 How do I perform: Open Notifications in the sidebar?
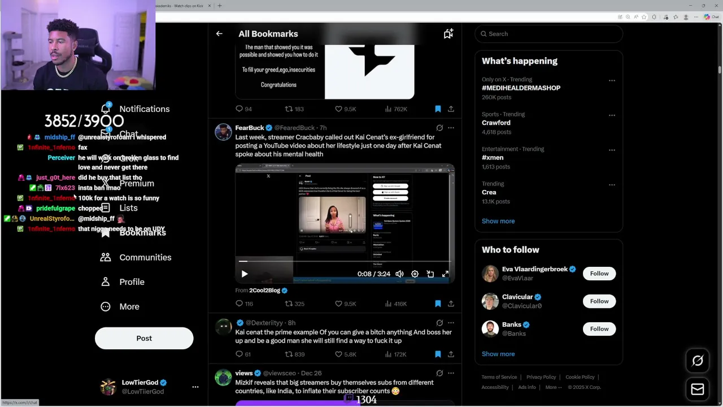pos(136,109)
